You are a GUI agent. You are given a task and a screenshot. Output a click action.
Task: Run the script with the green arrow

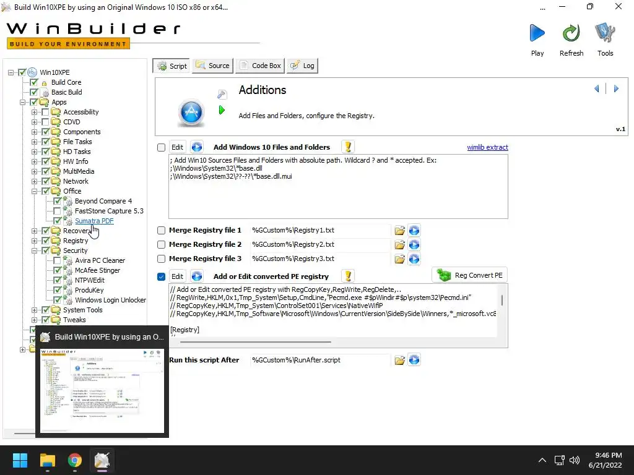[222, 110]
